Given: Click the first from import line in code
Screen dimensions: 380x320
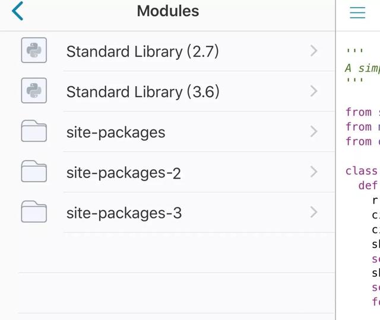Looking at the screenshot, I should pos(363,112).
